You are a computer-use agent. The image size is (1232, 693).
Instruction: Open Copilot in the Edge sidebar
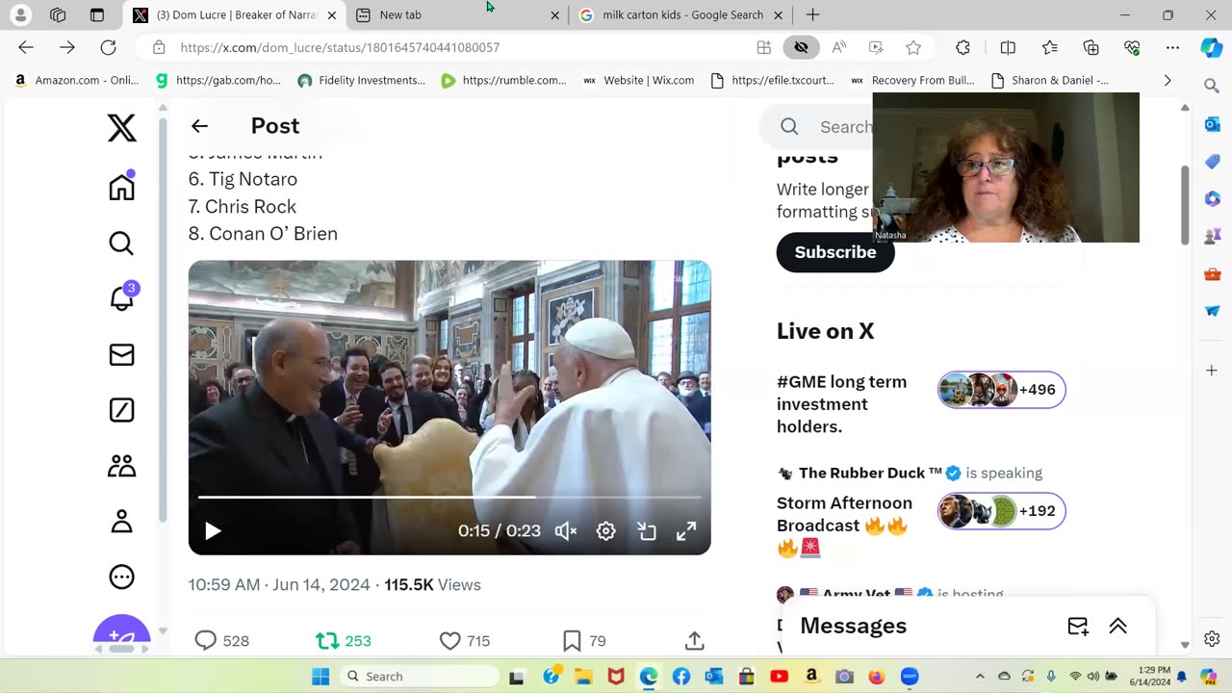1212,47
